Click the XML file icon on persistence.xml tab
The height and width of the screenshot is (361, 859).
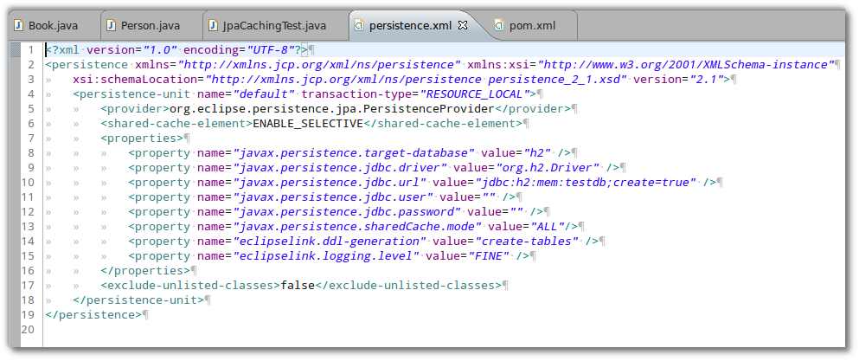point(359,25)
